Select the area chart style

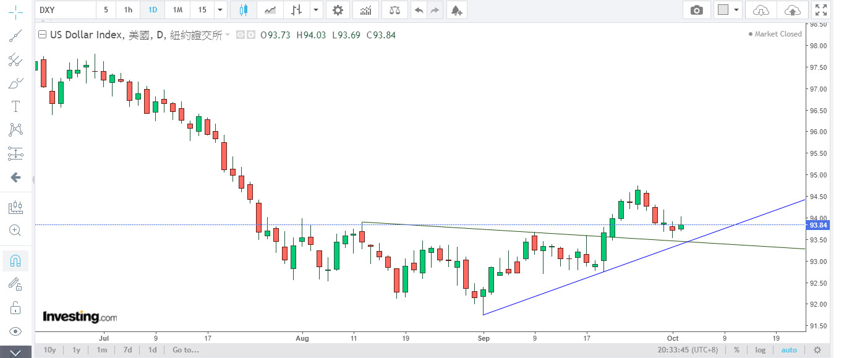coord(270,10)
